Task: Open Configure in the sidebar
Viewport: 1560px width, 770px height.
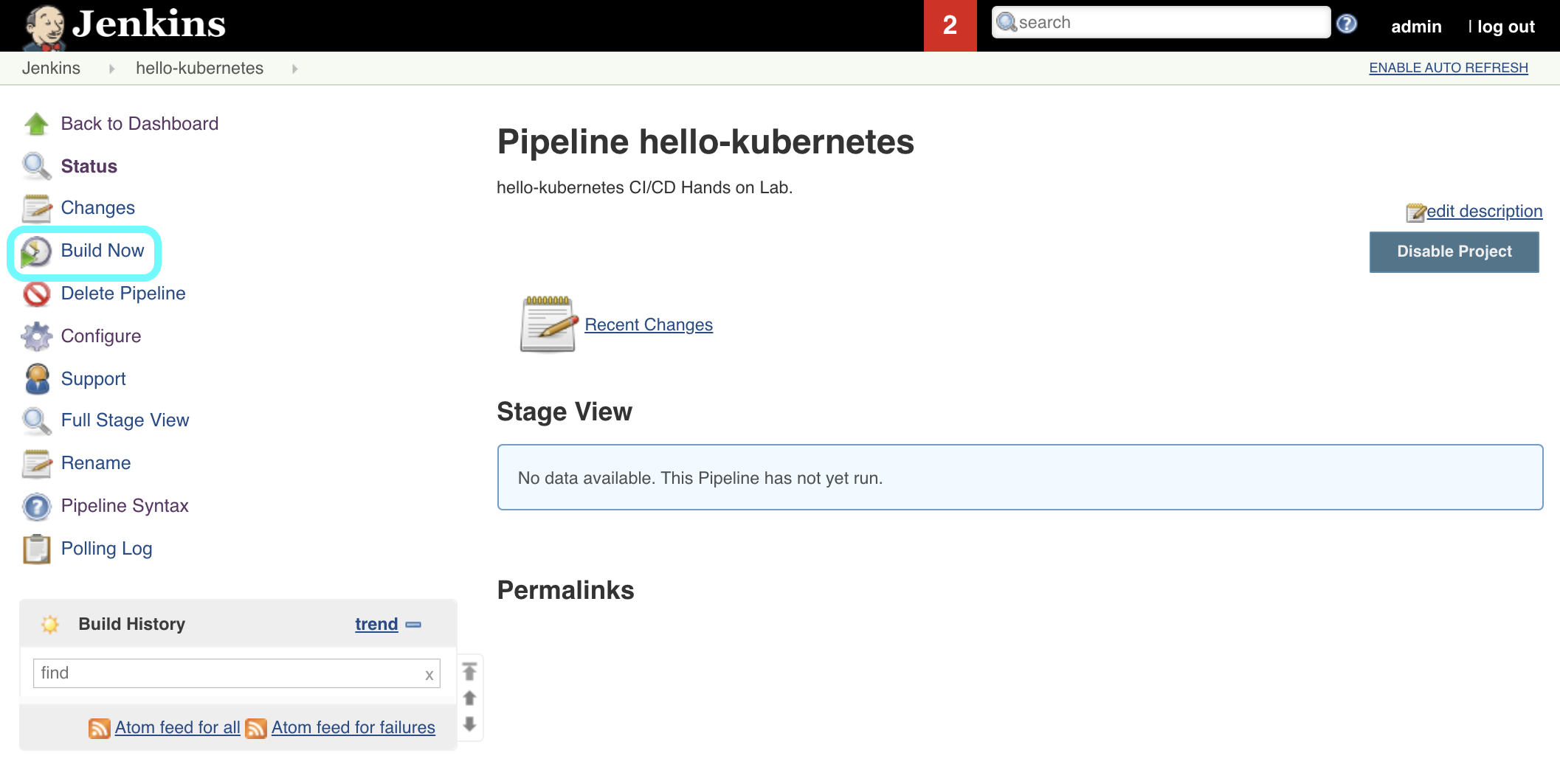Action: pos(101,336)
